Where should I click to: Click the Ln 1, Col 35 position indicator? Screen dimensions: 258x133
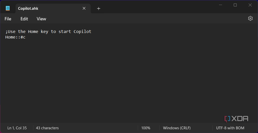coord(17,128)
